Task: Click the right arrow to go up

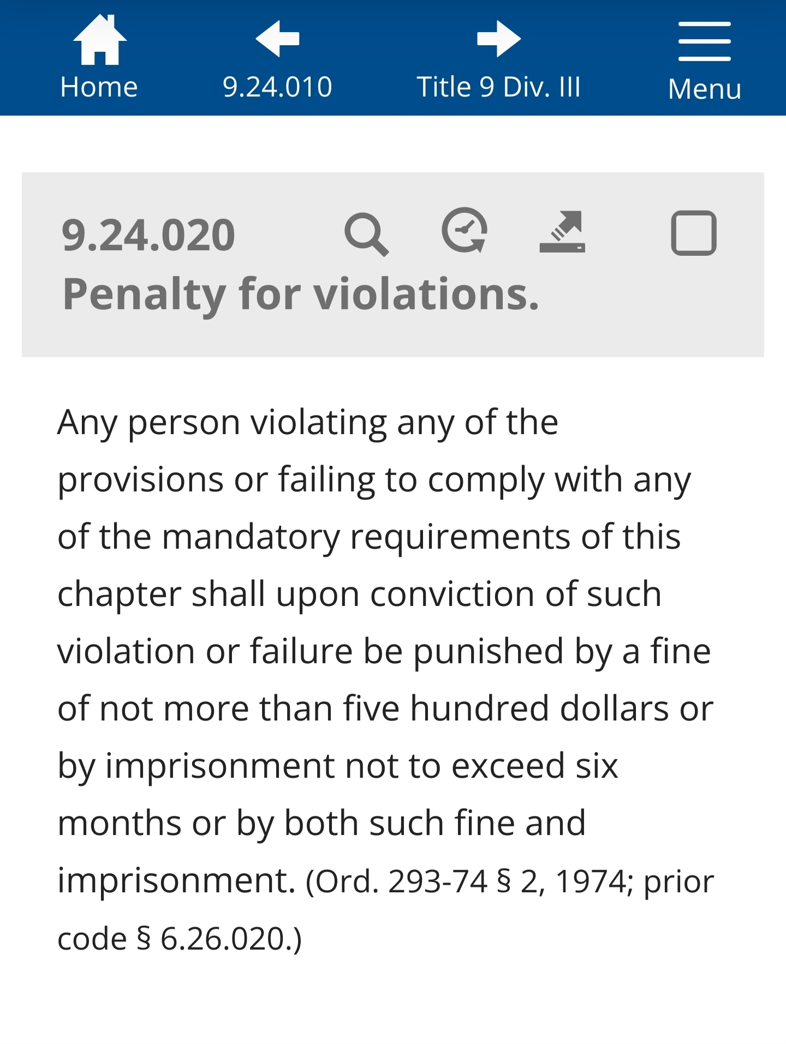Action: (498, 39)
